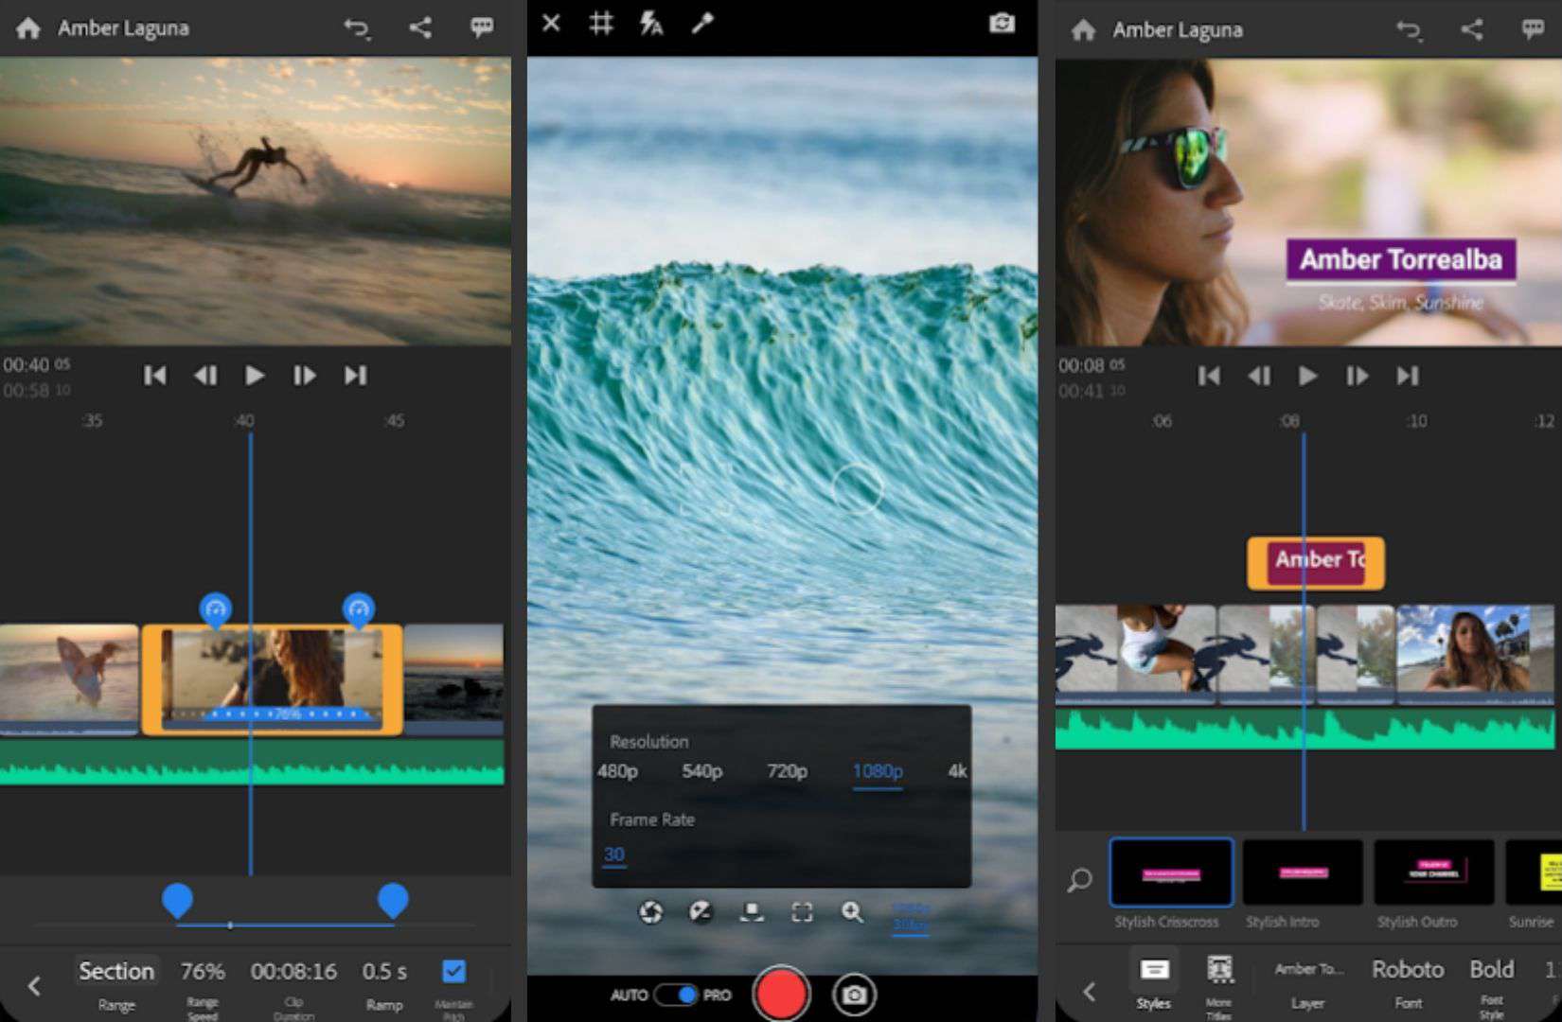This screenshot has width=1562, height=1022.
Task: Open the Range selector showing Section
Action: tap(115, 971)
